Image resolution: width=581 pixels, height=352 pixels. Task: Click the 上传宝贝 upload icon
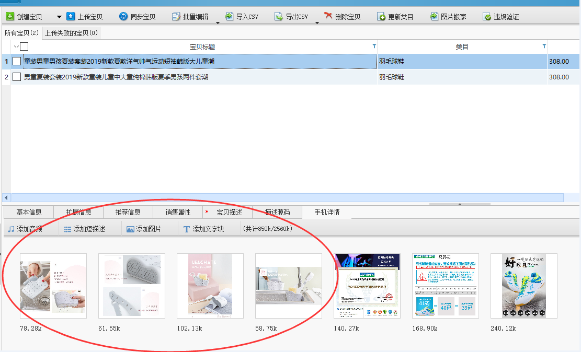coord(71,17)
